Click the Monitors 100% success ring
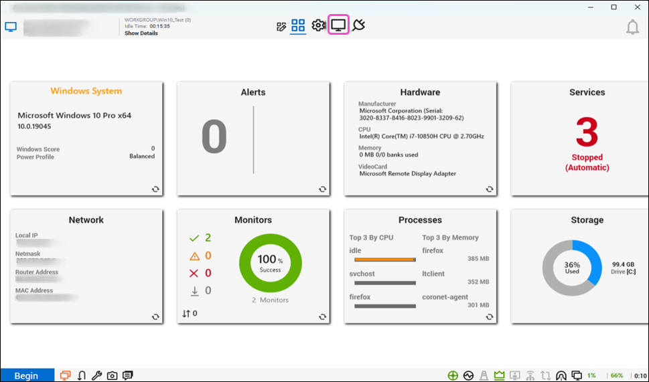 [271, 264]
